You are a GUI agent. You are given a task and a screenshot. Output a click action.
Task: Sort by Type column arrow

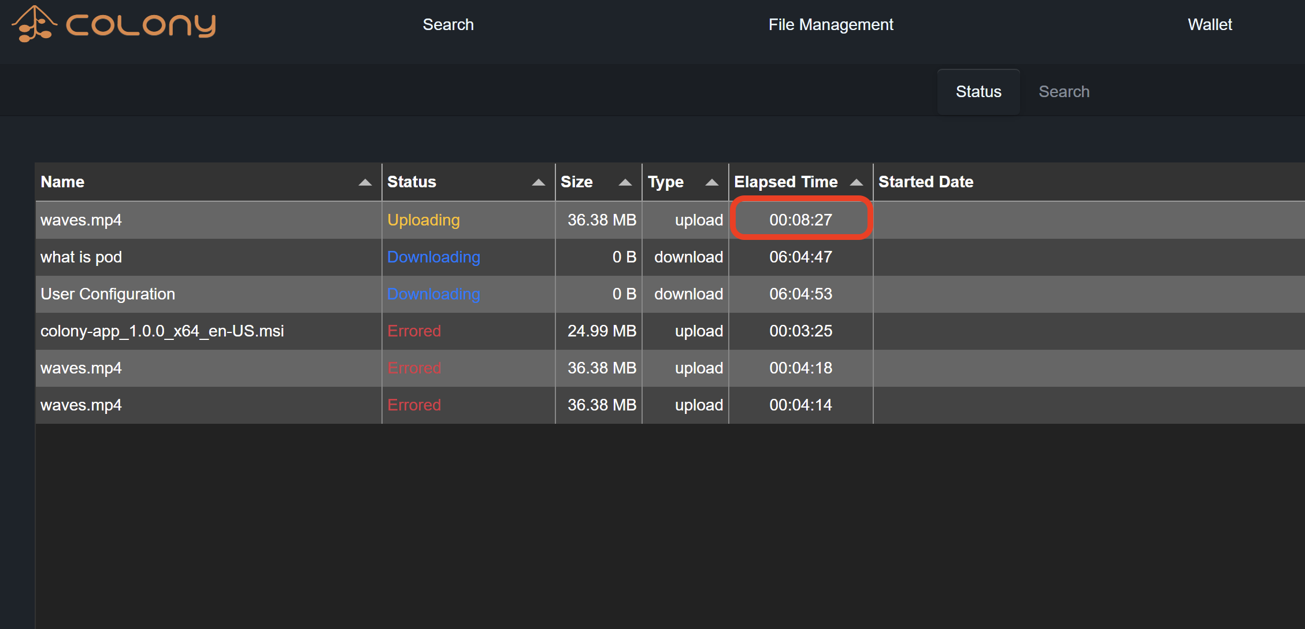tap(711, 182)
